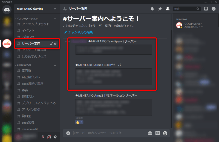Click MENTAIKO TeamSpeak 3サーバー message text

pyautogui.click(x=113, y=42)
